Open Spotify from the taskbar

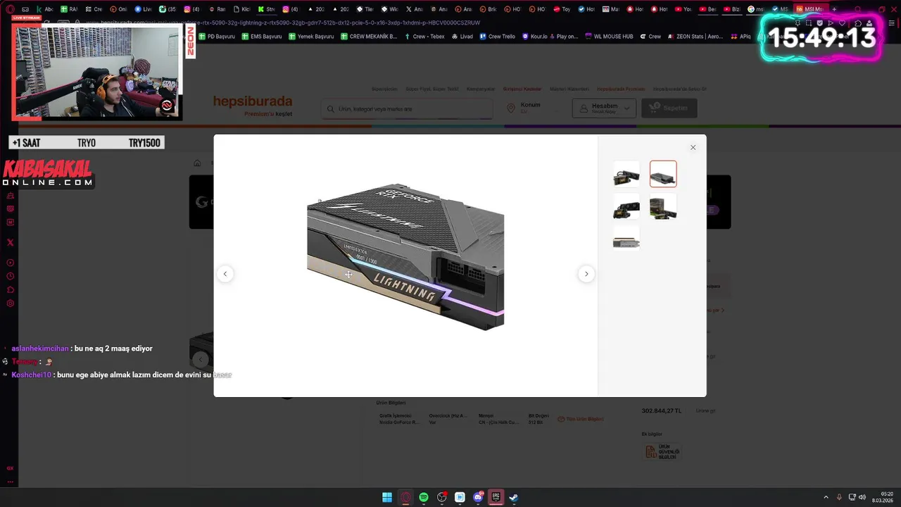tap(424, 497)
